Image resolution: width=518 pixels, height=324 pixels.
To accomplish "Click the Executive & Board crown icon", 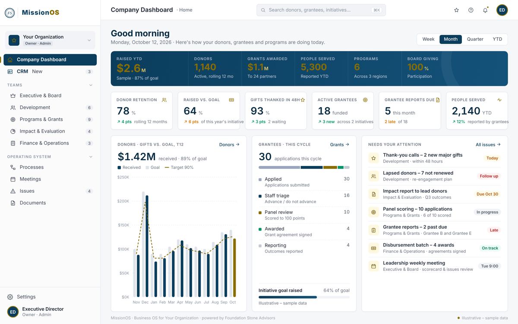I will [13, 95].
